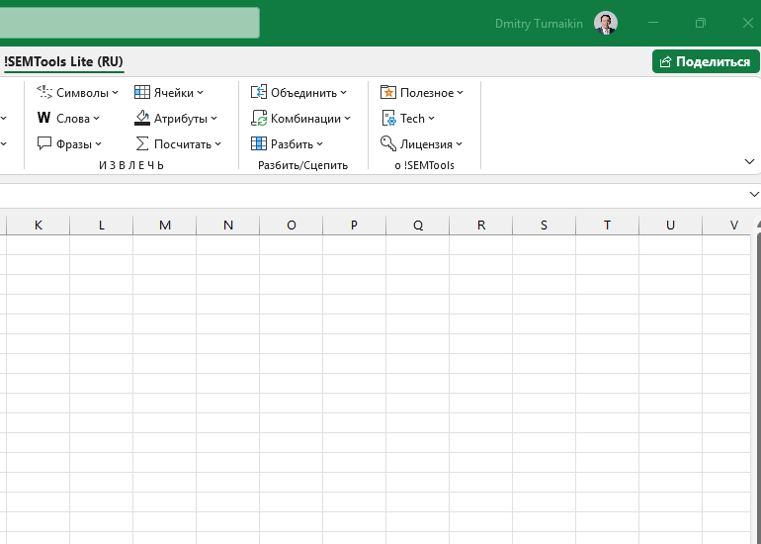Expand the Ячейки dropdown arrow
This screenshot has width=761, height=544.
coord(200,92)
